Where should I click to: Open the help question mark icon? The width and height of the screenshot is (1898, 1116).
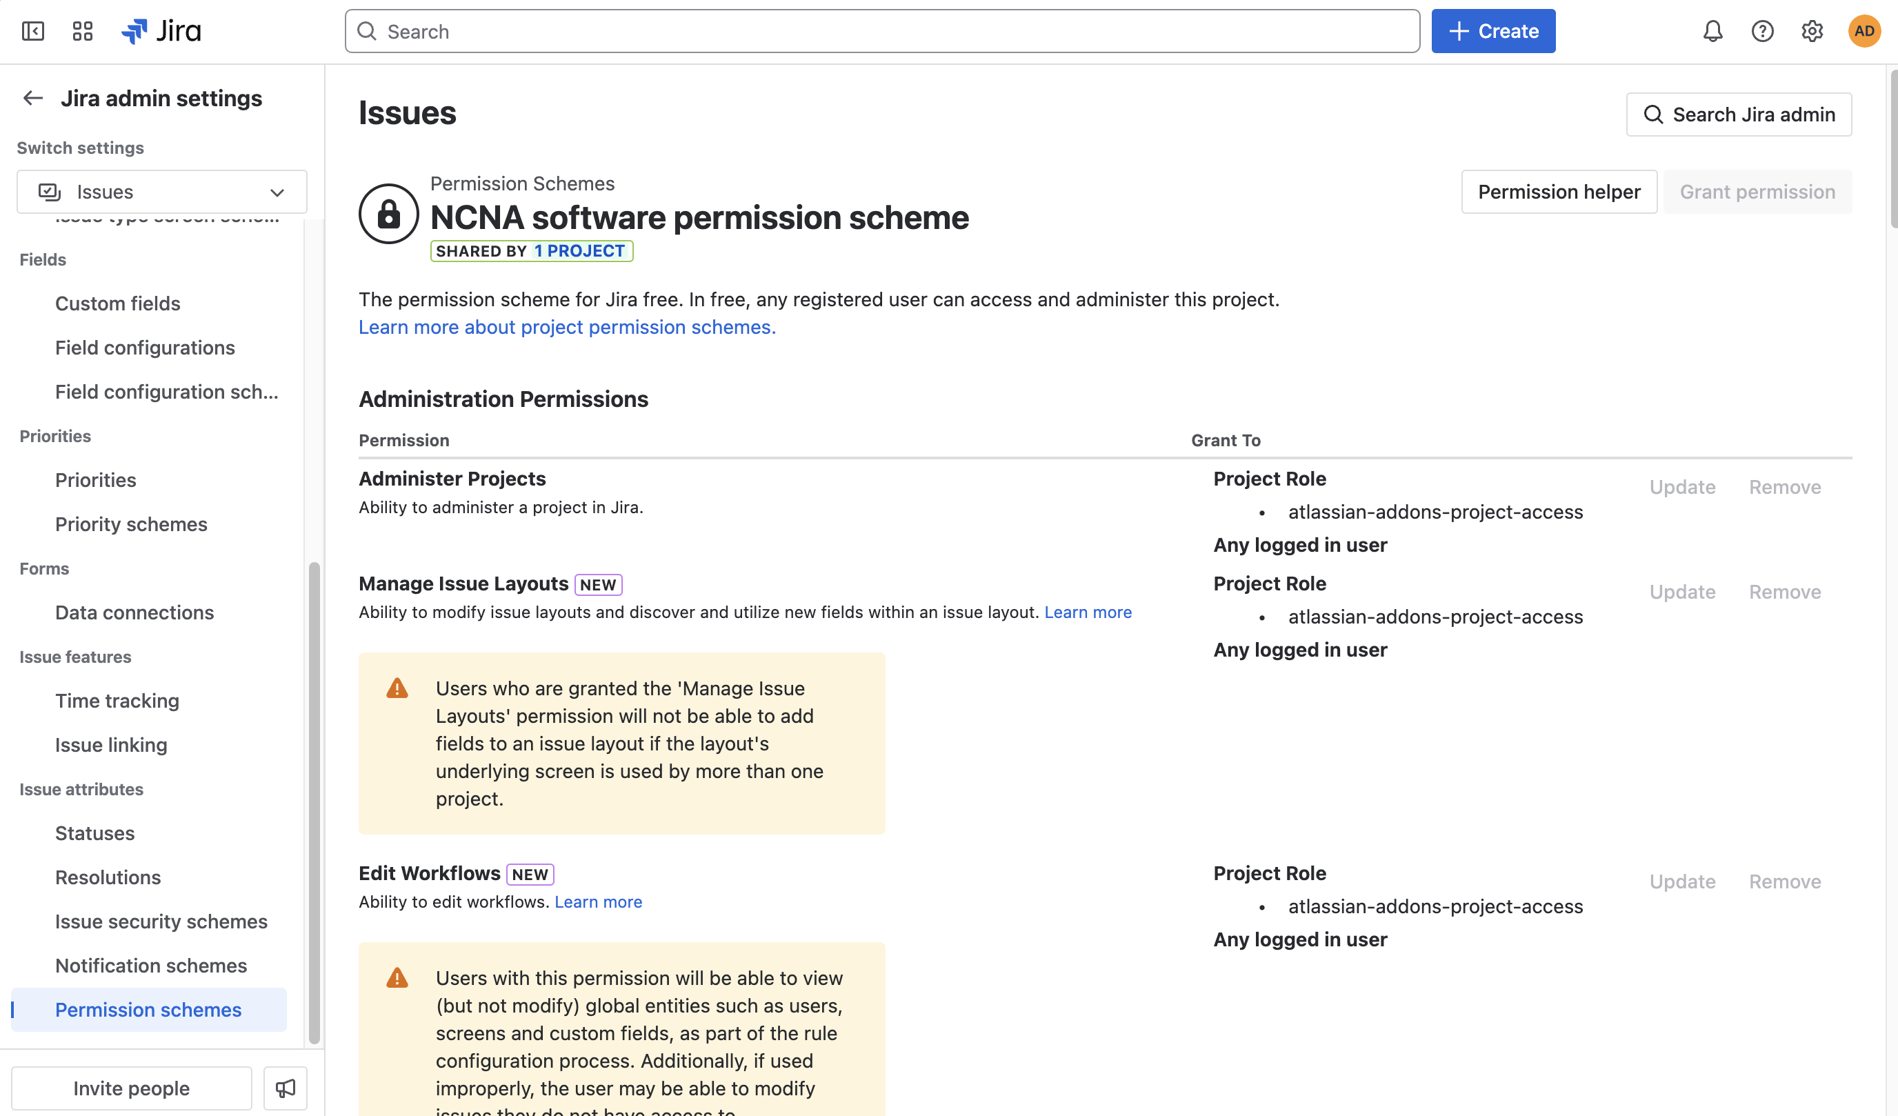pyautogui.click(x=1762, y=31)
